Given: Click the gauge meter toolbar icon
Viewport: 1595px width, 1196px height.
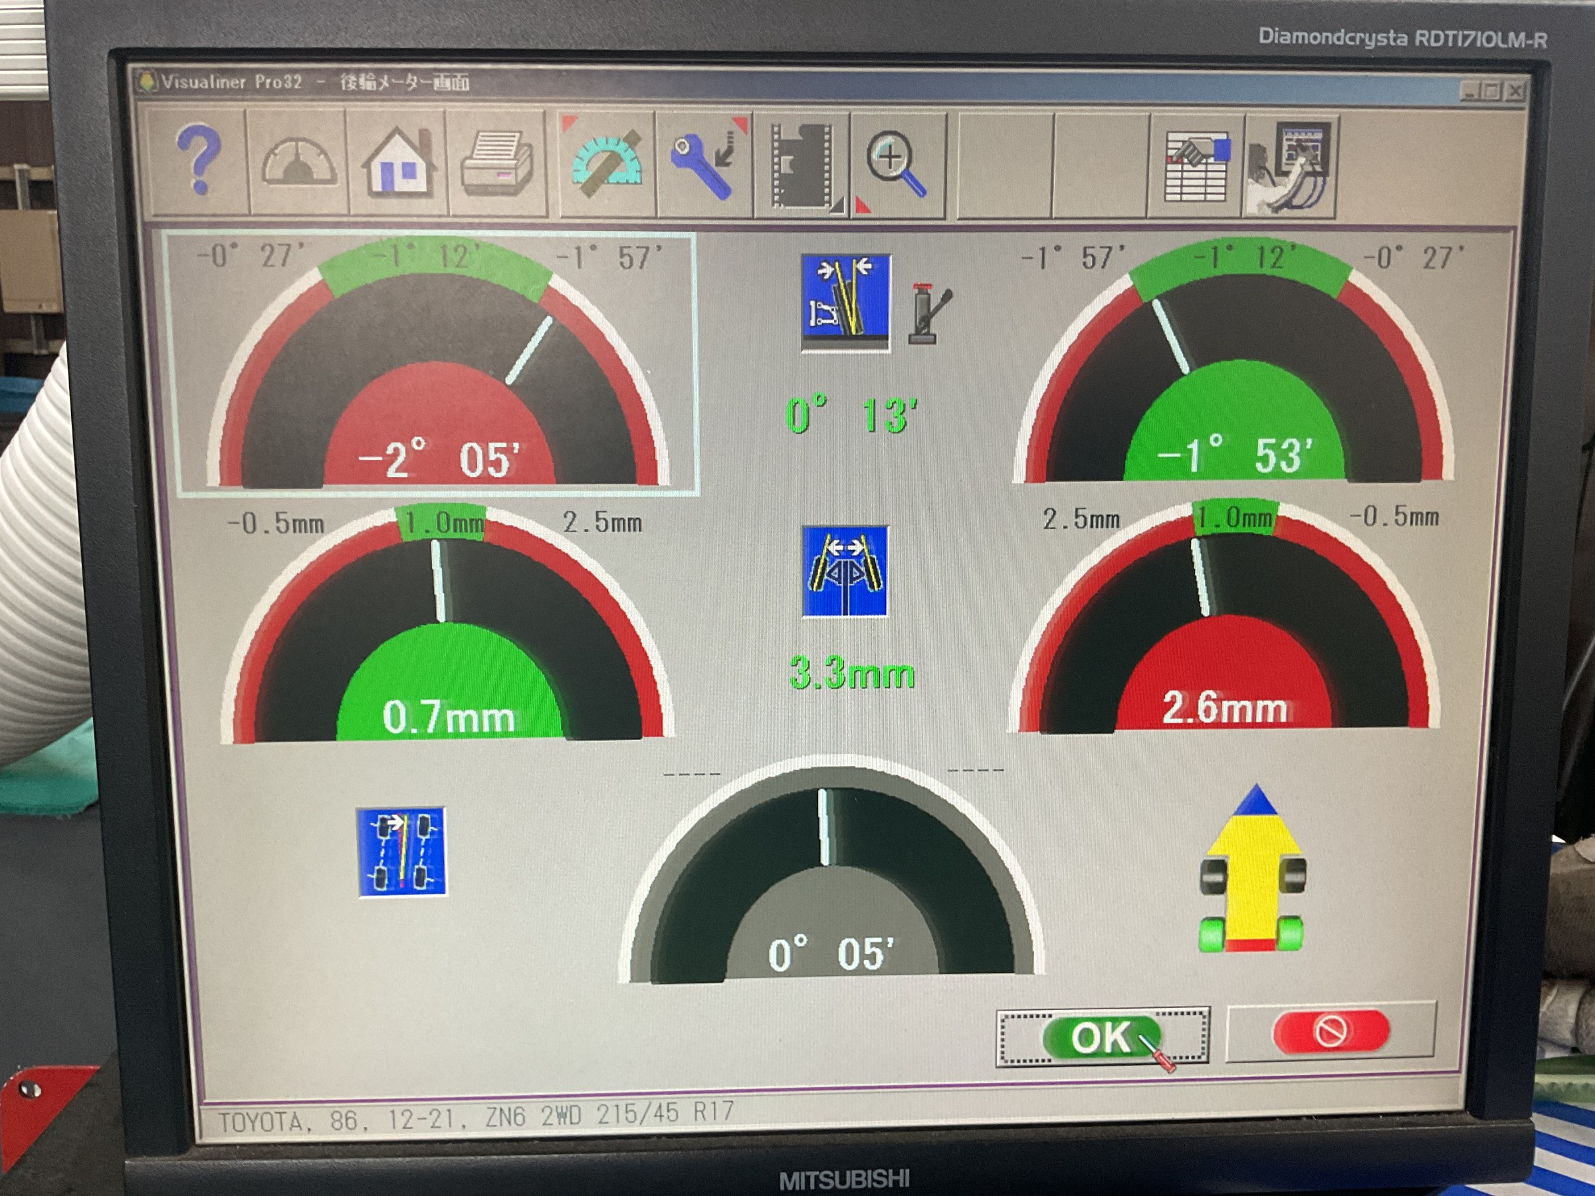Looking at the screenshot, I should pos(298,161).
